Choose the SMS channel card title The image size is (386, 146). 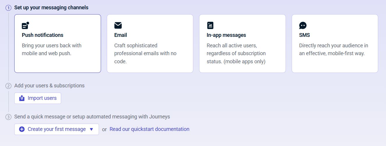point(304,35)
